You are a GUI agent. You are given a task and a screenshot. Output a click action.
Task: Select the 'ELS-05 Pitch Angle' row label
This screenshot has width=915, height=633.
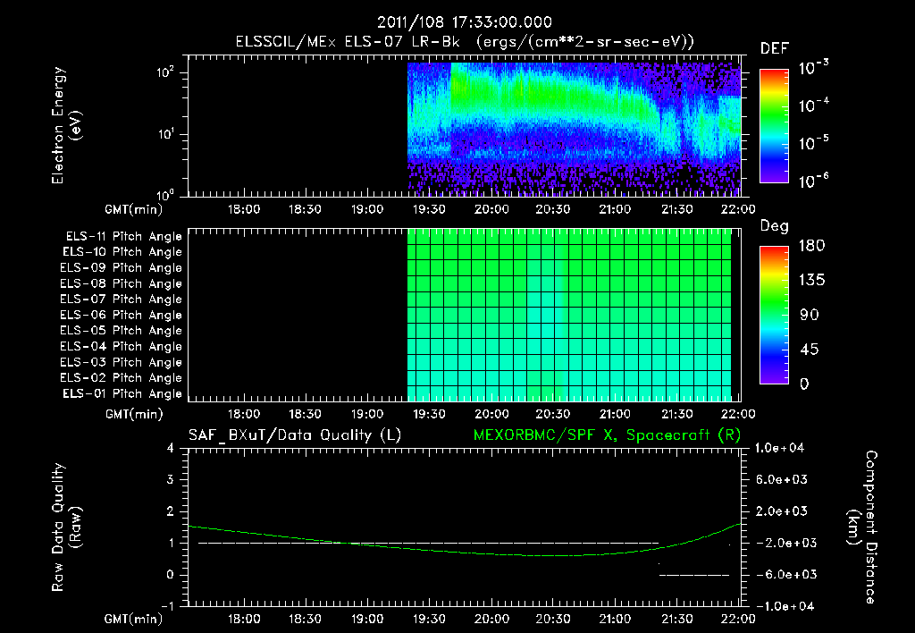point(121,331)
